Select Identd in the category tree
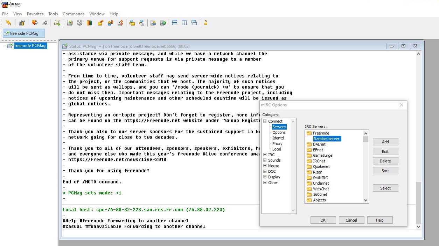This screenshot has width=439, height=246. click(x=278, y=138)
